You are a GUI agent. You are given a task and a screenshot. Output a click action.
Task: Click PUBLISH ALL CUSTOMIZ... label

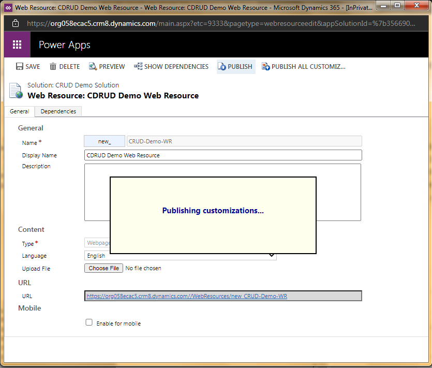[308, 67]
